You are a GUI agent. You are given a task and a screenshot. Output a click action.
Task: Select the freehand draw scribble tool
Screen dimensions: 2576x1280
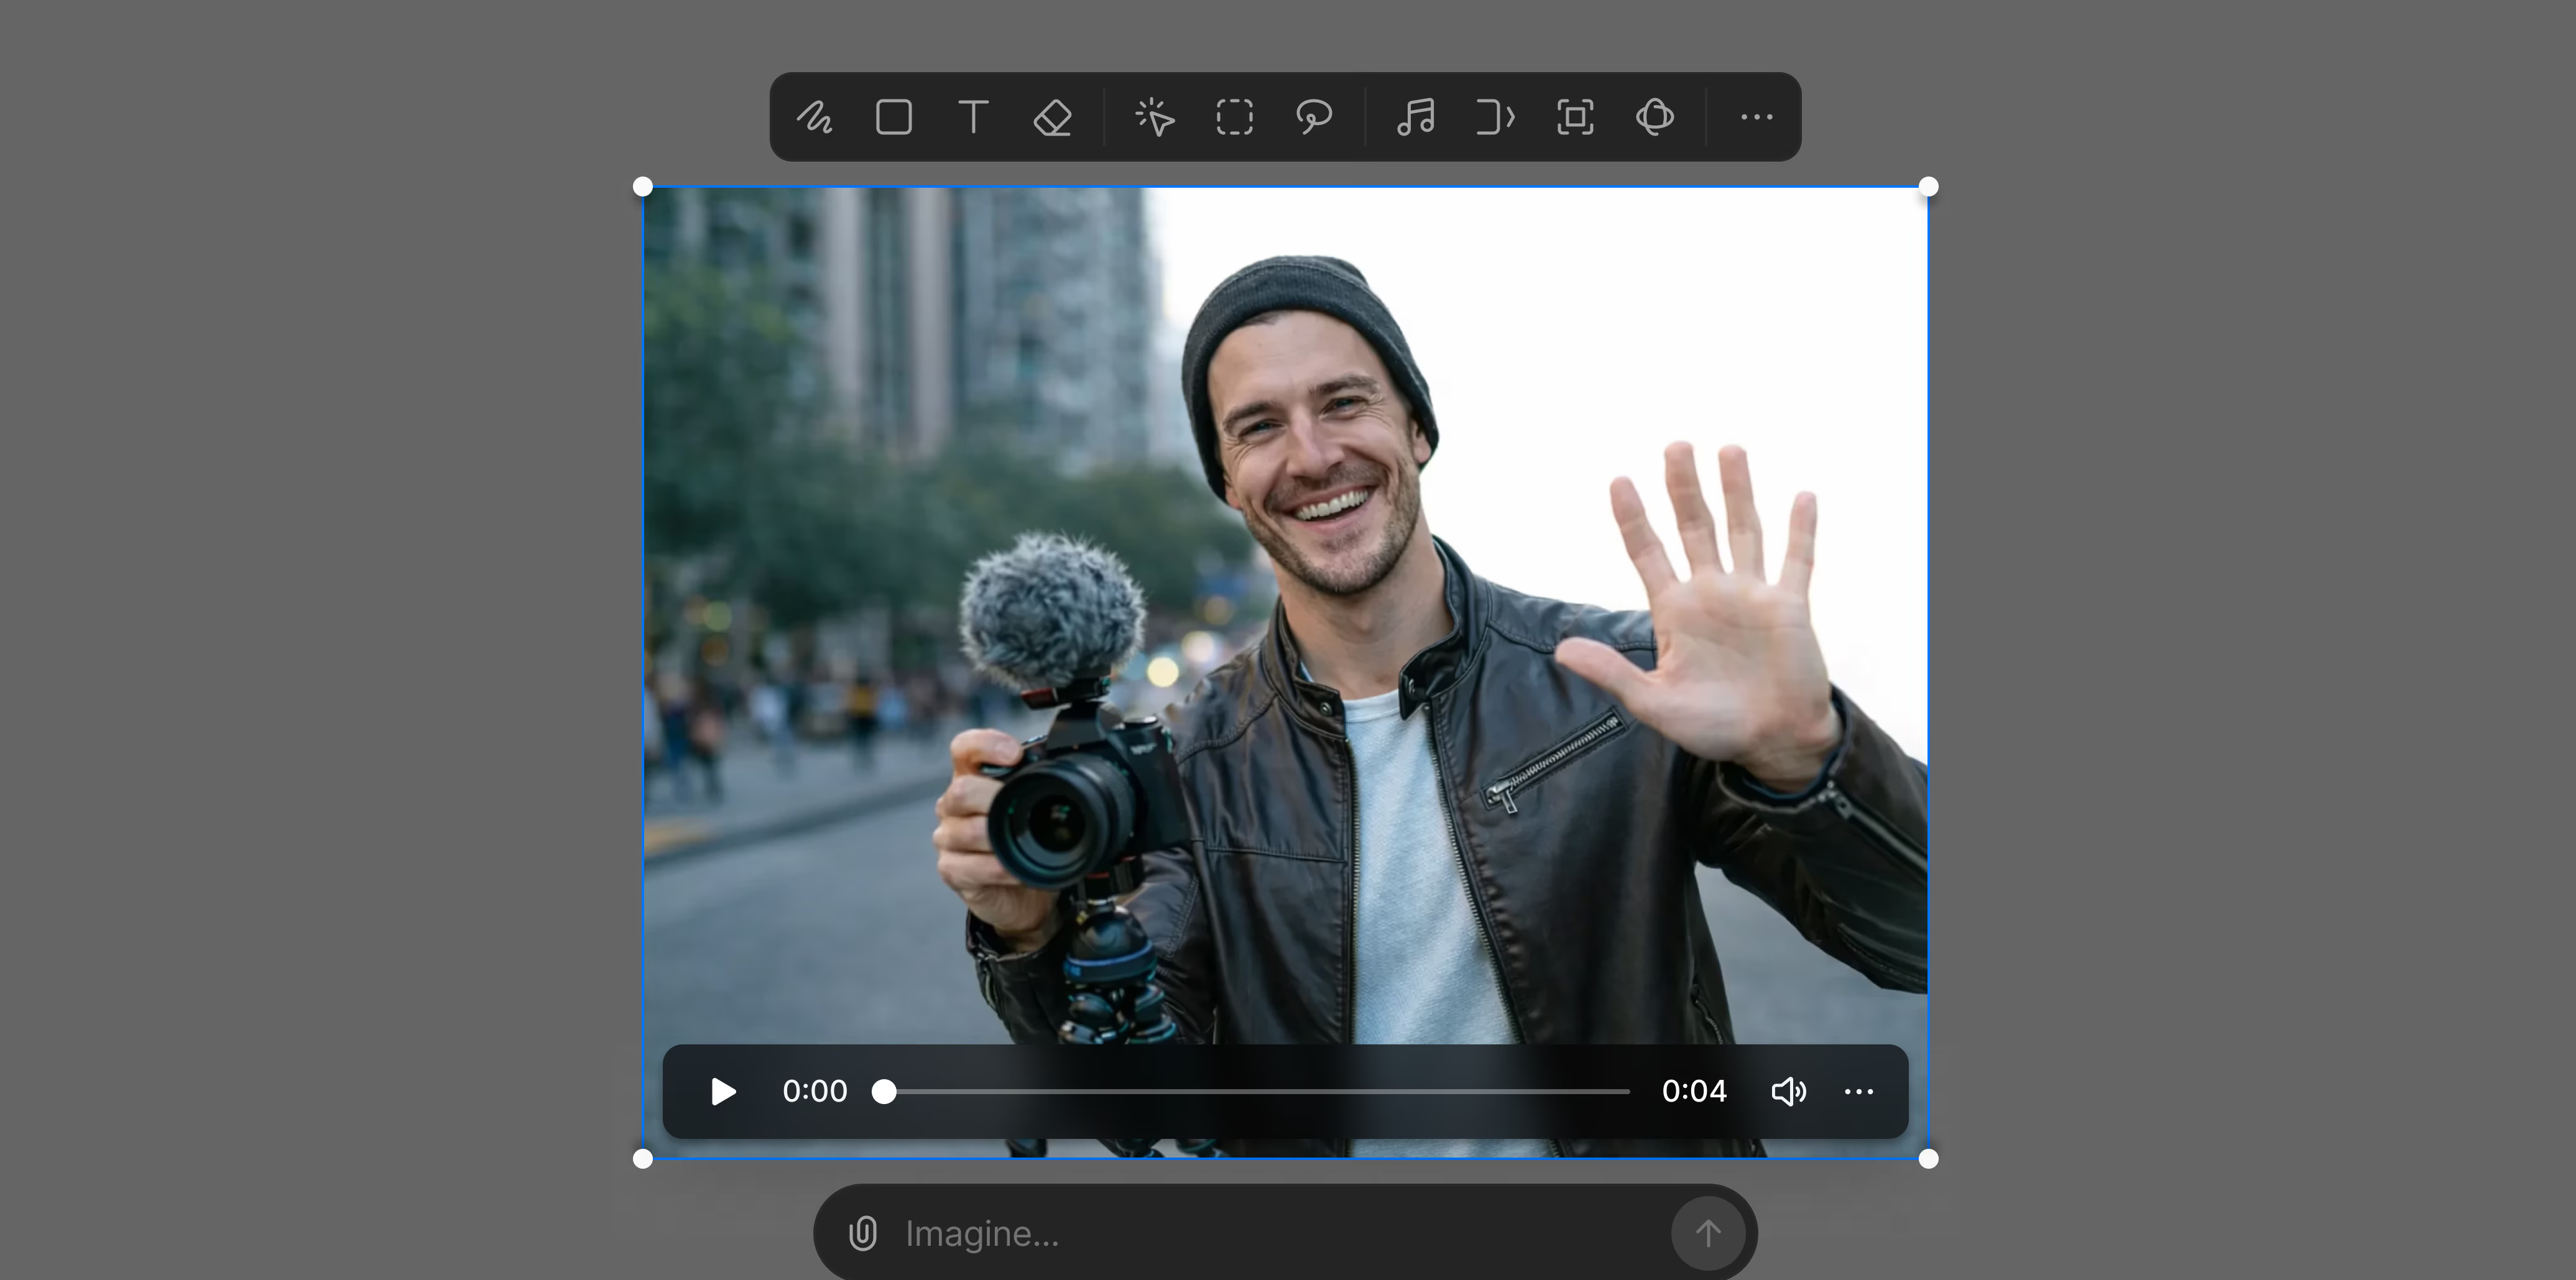click(814, 117)
